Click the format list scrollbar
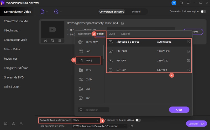The width and height of the screenshot is (210, 130). click(104, 52)
